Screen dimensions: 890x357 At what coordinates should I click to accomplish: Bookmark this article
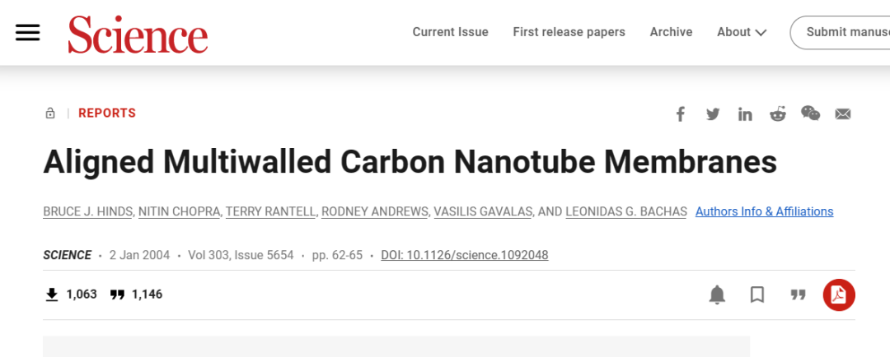[x=757, y=294]
